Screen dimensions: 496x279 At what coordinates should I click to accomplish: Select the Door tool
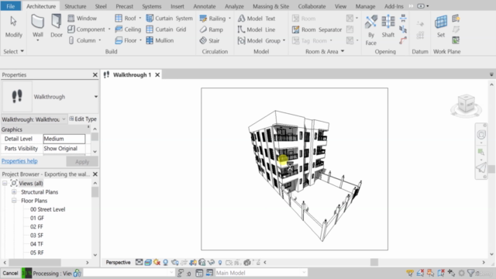pos(57,26)
